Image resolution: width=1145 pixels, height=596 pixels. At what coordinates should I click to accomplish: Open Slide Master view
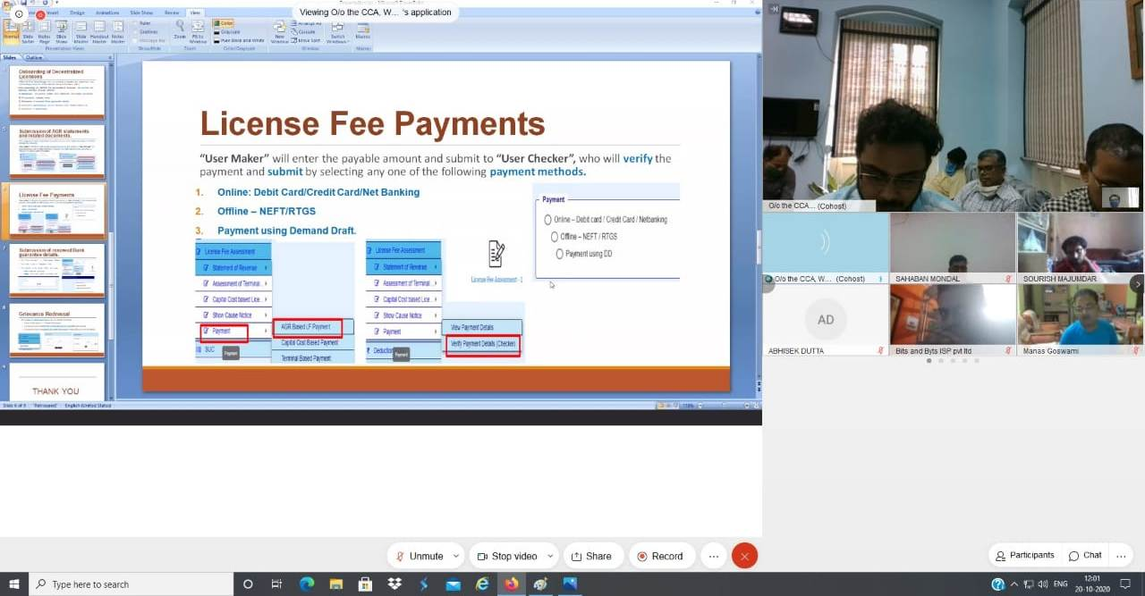coord(81,31)
